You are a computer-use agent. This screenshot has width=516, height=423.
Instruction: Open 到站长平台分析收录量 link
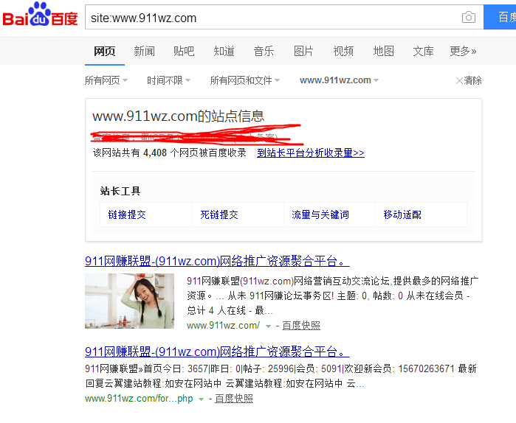(x=310, y=153)
